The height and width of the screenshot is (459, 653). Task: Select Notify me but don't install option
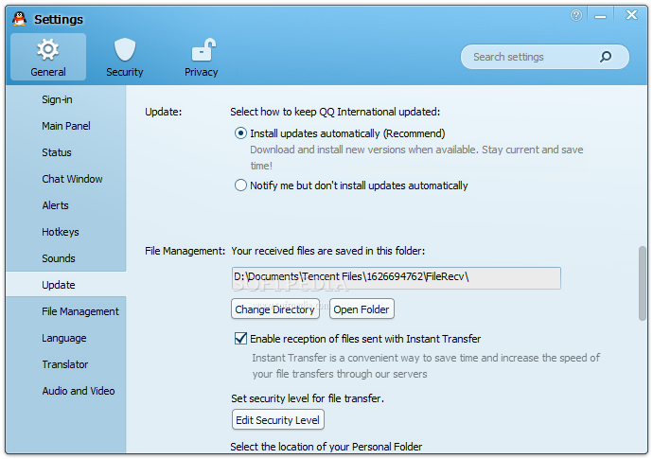point(241,185)
